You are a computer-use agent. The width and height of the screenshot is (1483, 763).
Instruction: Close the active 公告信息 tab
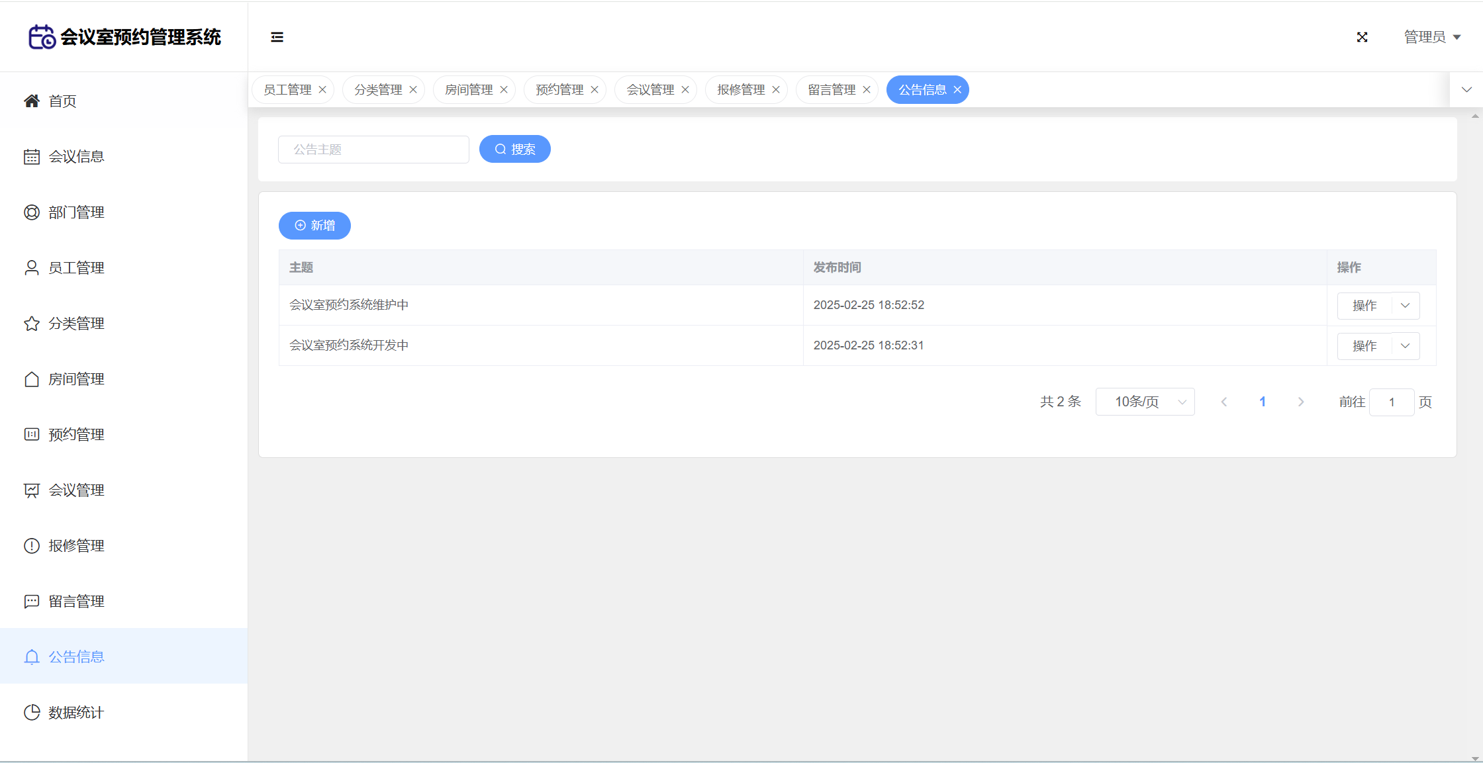[x=957, y=90]
